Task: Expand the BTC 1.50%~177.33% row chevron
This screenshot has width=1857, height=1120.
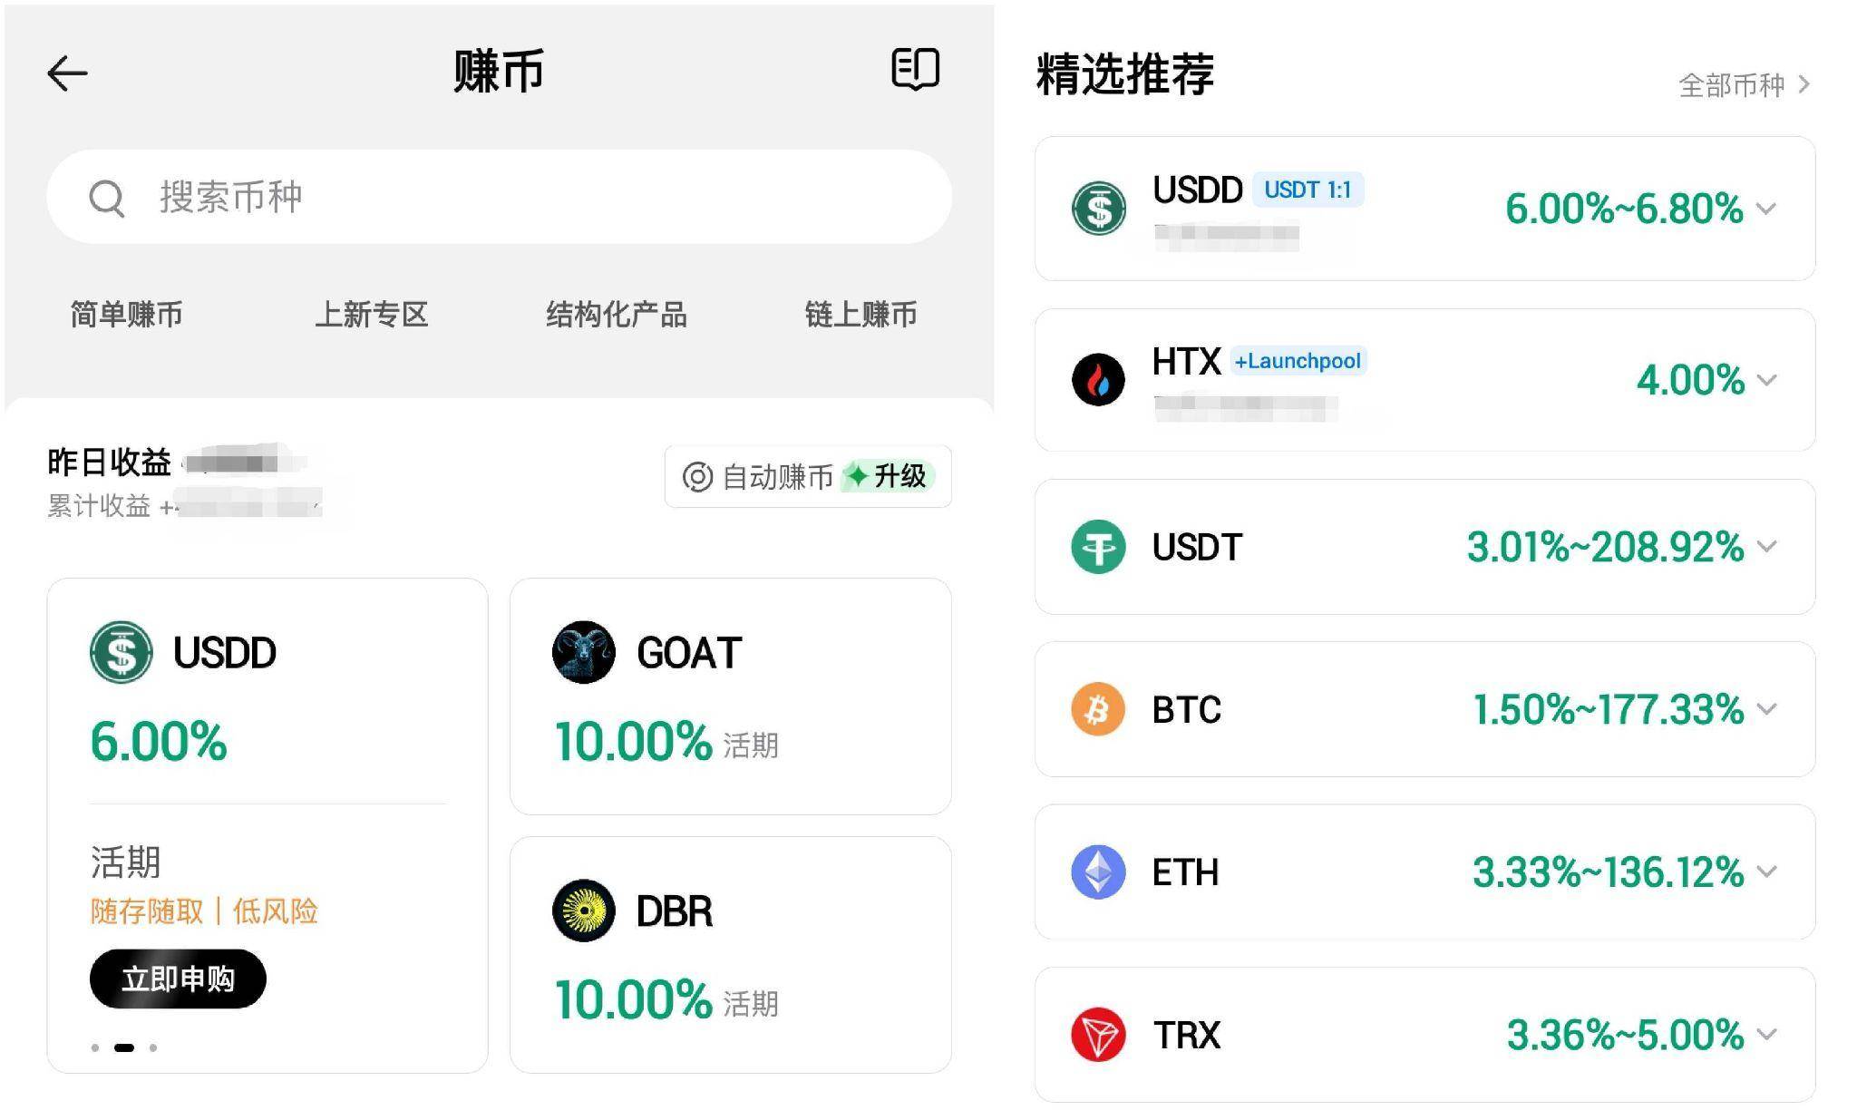Action: click(x=1765, y=708)
